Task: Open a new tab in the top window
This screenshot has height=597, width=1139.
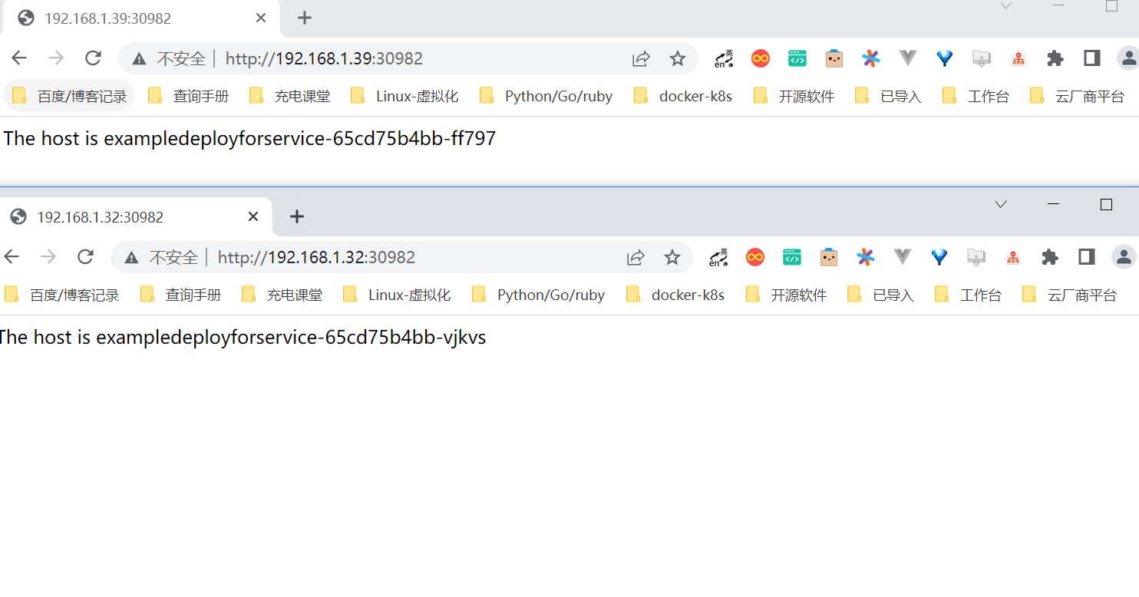Action: point(305,18)
